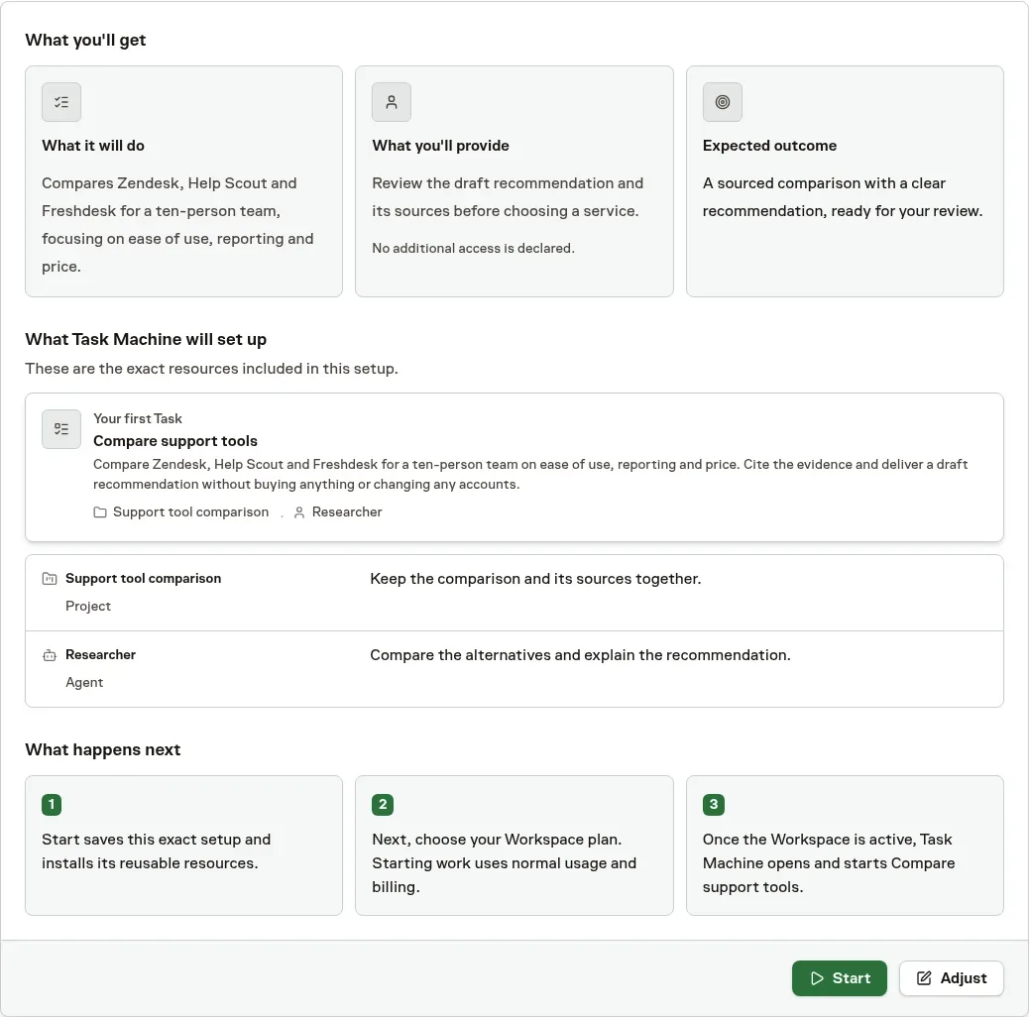Click the 'Once the Workspace is active' step text
The height and width of the screenshot is (1017, 1029).
[829, 863]
